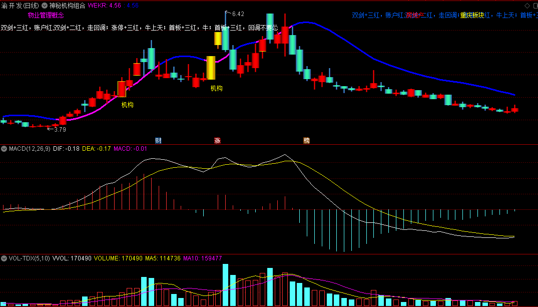The width and height of the screenshot is (538, 307).
Task: Click the 6.42 high price label
Action: point(238,14)
